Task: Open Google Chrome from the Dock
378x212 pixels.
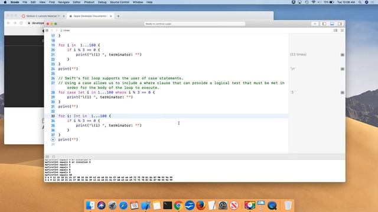Action: (x=178, y=206)
